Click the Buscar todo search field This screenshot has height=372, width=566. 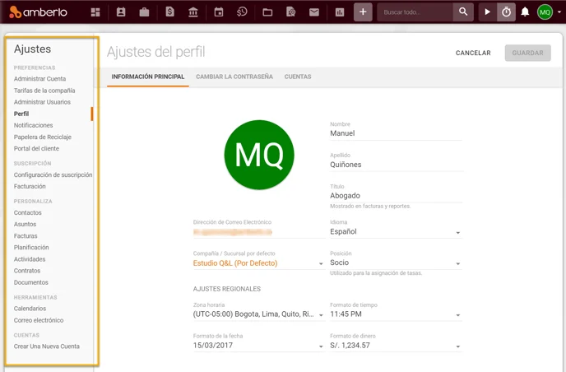point(415,12)
